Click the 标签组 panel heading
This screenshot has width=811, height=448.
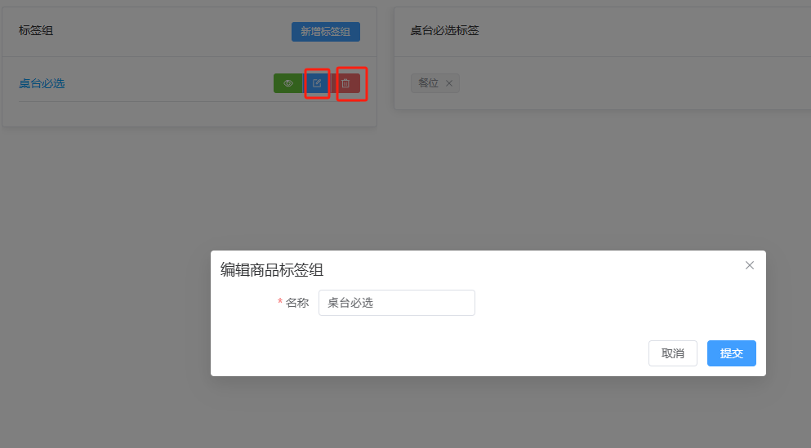(36, 31)
